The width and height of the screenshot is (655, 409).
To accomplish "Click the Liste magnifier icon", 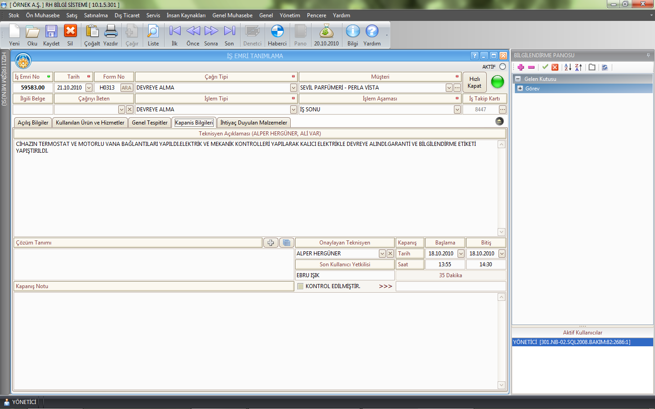I will pos(153,32).
